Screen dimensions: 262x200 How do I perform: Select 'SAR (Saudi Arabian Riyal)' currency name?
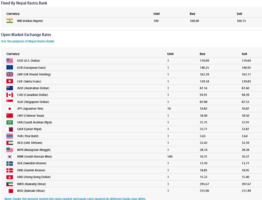click(x=34, y=122)
